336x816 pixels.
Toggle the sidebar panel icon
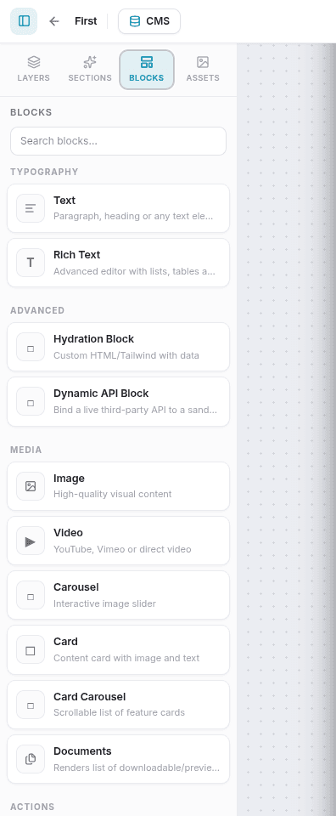(24, 21)
